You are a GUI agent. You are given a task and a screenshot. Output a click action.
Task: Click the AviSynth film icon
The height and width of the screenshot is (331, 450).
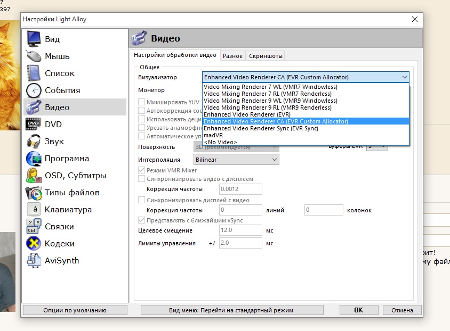(34, 260)
